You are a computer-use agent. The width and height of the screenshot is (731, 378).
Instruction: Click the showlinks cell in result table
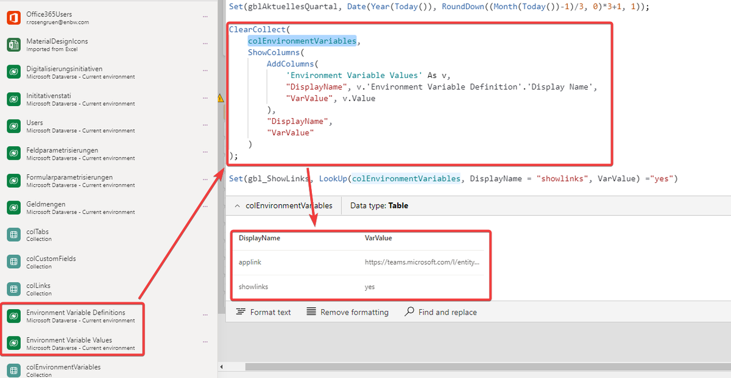[253, 287]
